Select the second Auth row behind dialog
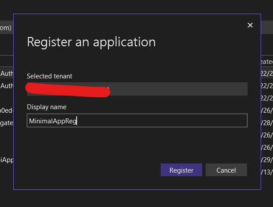 pyautogui.click(x=7, y=85)
